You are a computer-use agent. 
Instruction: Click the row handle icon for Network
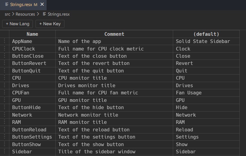[5, 115]
